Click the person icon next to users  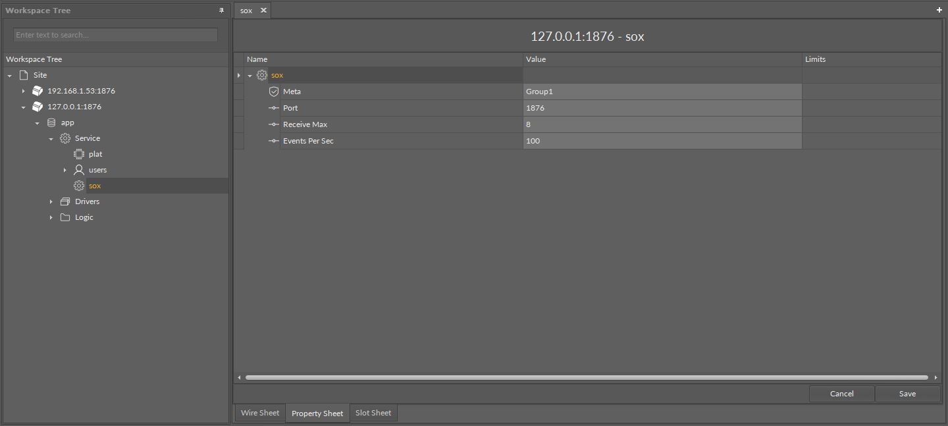79,170
